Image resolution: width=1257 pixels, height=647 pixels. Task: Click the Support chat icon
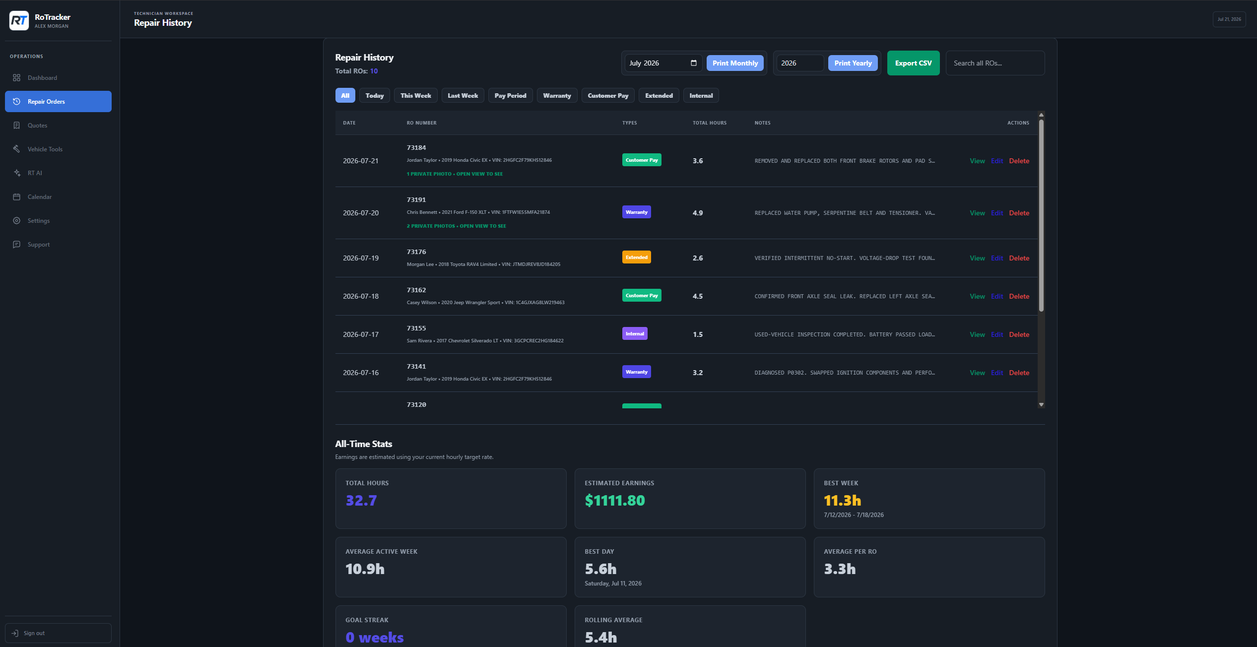coord(16,245)
